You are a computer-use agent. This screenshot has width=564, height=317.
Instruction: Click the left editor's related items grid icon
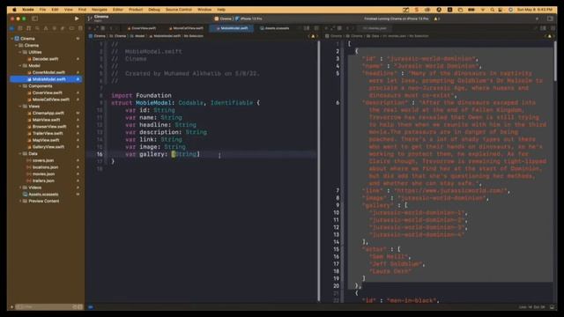point(102,28)
